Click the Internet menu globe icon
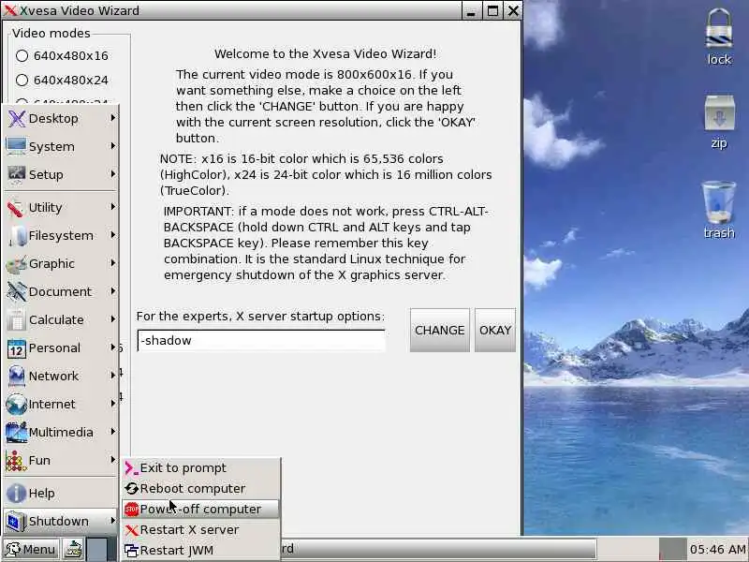This screenshot has width=749, height=562. (x=16, y=405)
